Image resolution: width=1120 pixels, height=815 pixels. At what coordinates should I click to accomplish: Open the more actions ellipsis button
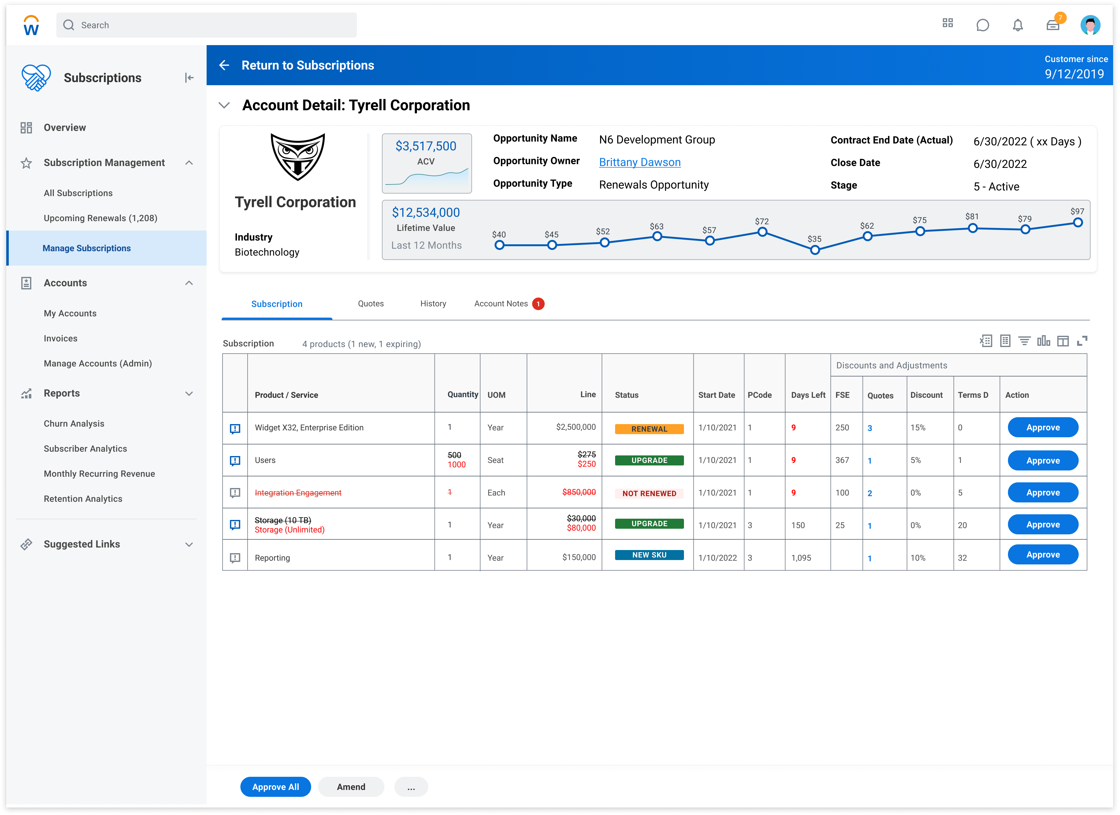pos(411,787)
